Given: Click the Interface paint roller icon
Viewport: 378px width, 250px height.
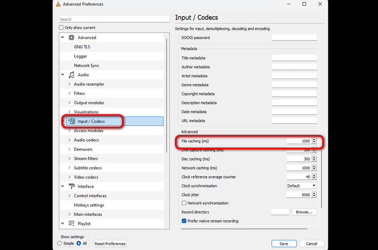Looking at the screenshot, I should (71, 187).
